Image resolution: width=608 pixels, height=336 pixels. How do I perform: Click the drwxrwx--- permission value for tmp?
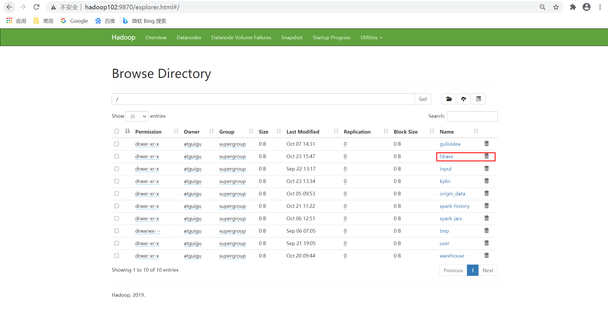[x=148, y=231]
